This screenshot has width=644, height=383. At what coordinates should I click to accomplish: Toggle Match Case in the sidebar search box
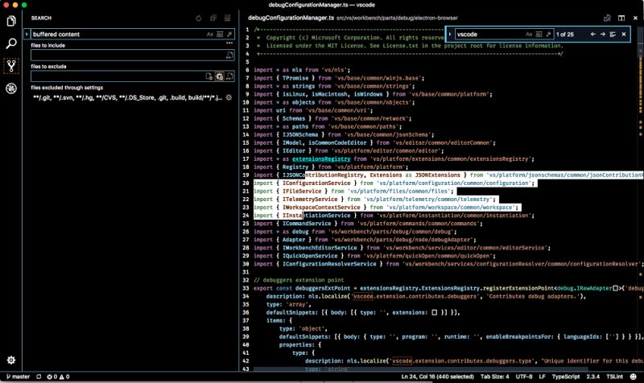click(210, 34)
